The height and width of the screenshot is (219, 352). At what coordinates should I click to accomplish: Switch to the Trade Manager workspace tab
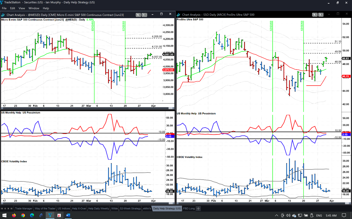[24, 209]
